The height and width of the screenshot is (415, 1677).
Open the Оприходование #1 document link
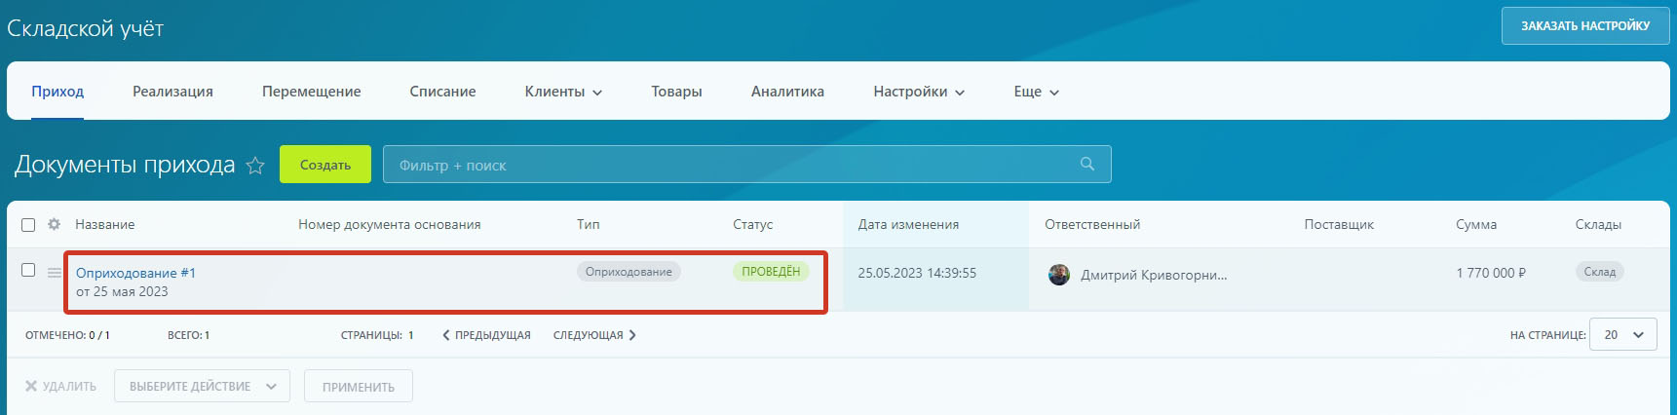pos(135,273)
